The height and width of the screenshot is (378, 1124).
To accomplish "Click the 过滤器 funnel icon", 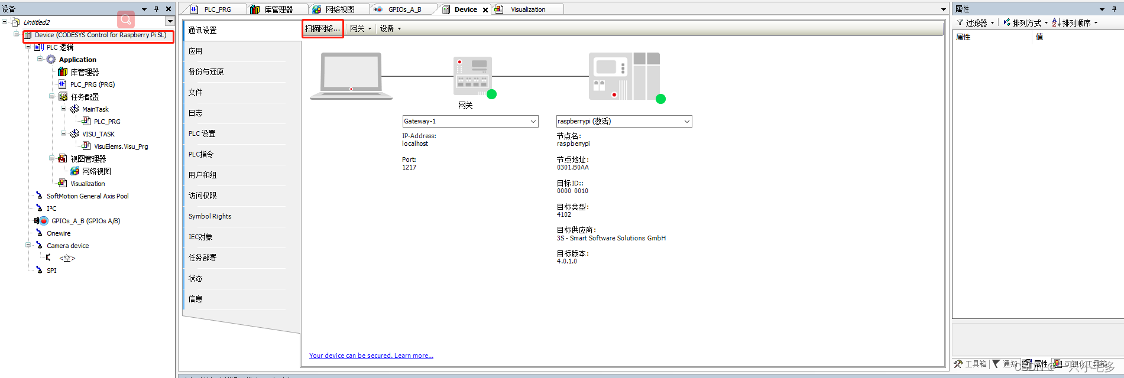I will pos(960,22).
